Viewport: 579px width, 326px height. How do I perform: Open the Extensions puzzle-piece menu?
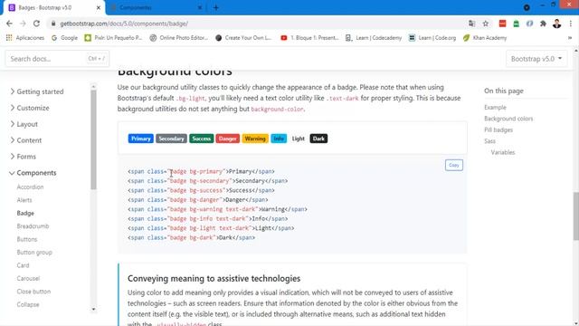543,24
